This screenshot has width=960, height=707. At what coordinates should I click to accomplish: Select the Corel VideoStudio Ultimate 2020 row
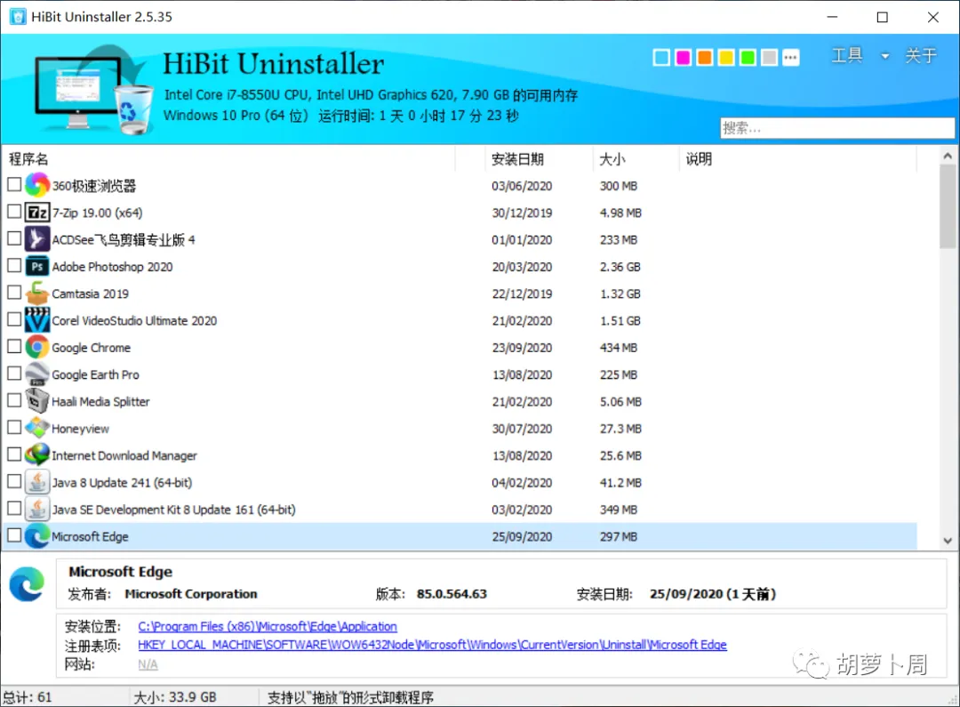point(460,320)
